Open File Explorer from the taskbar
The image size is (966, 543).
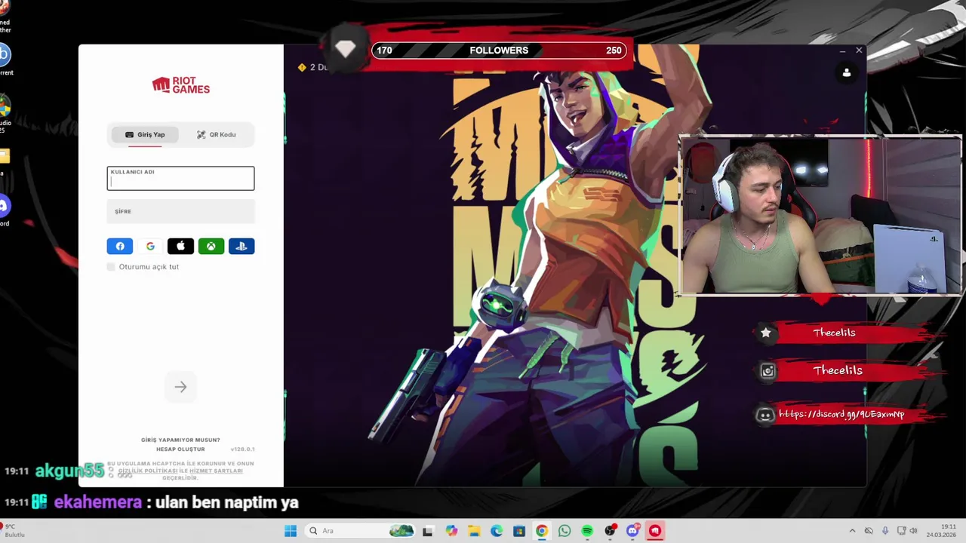474,531
